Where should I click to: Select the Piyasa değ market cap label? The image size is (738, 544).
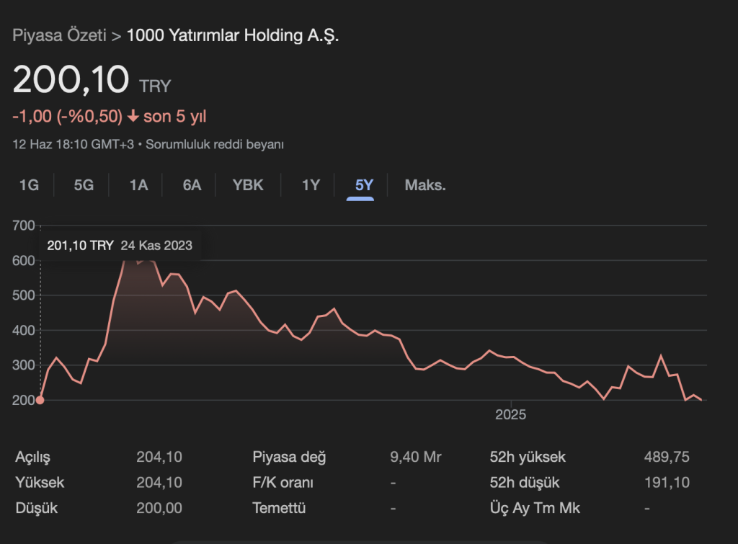click(x=289, y=457)
